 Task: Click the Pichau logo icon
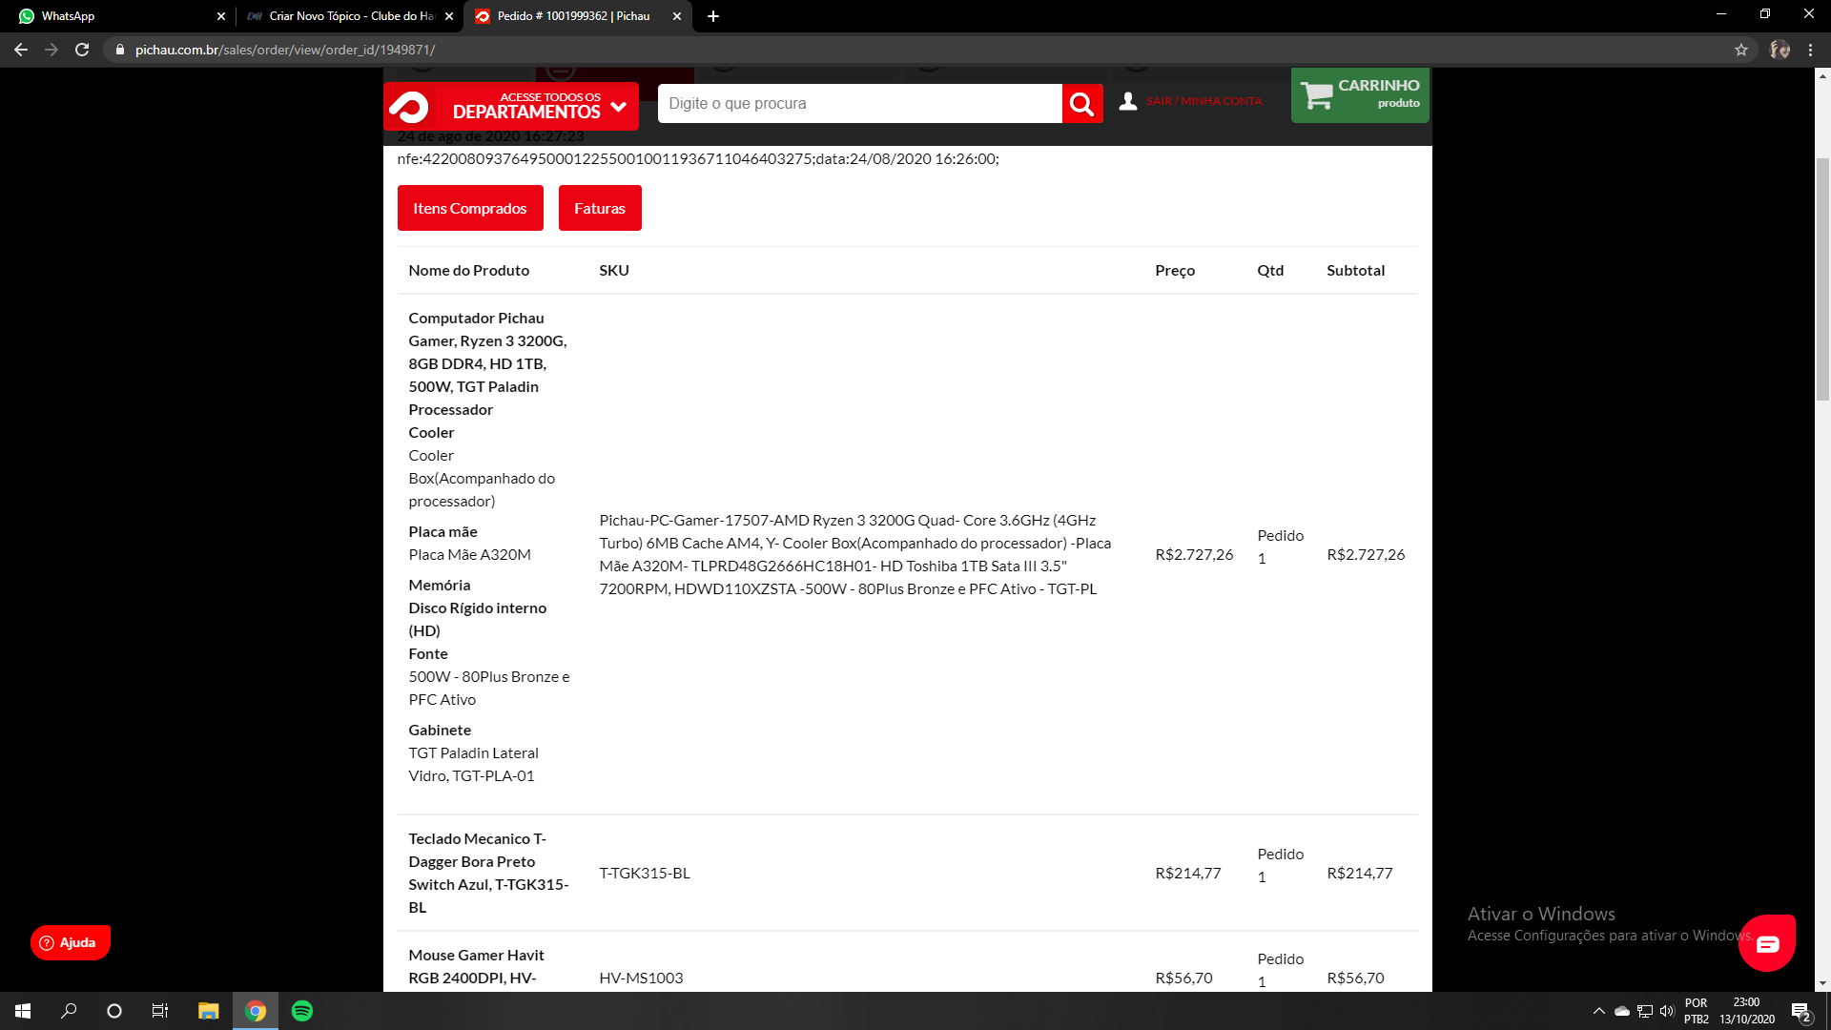click(x=410, y=107)
